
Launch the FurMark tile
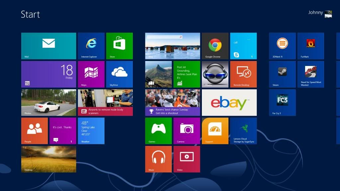tap(311, 46)
